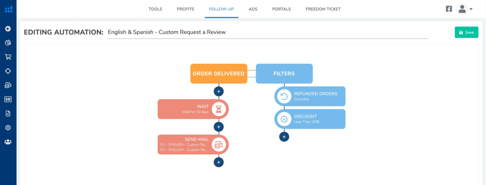This screenshot has height=185, width=486.
Task: Add filter using plus below DISCOUNT
Action: [x=284, y=137]
